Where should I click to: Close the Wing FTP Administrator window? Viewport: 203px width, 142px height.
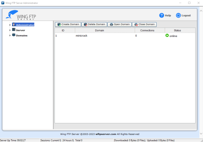199,3
